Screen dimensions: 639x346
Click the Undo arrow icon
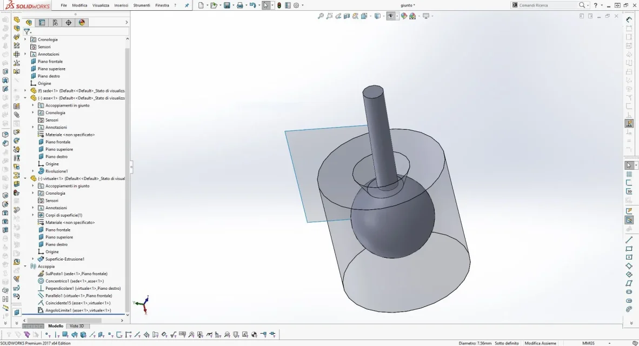(252, 5)
